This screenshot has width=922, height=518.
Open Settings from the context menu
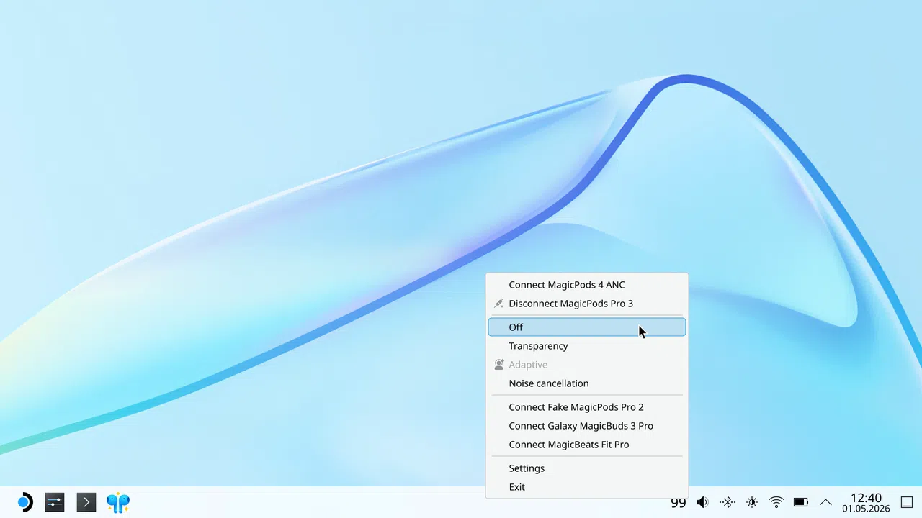(587, 468)
